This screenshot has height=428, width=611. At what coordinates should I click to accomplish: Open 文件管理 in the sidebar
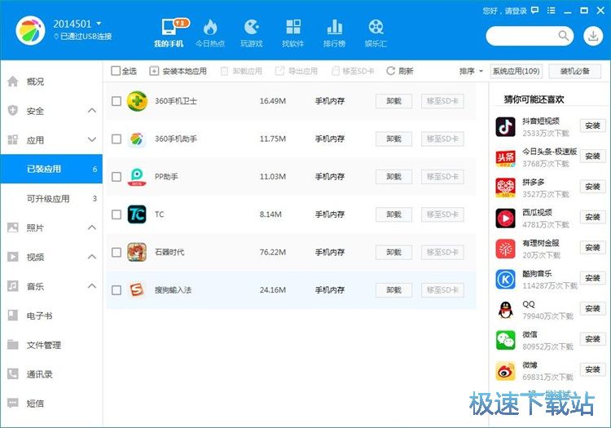tap(51, 345)
